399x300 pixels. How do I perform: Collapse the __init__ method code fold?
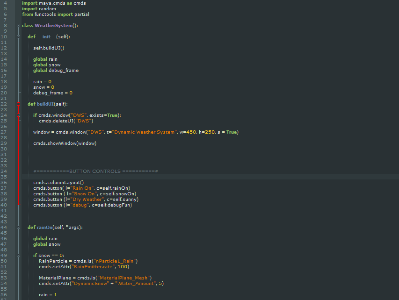[18, 36]
